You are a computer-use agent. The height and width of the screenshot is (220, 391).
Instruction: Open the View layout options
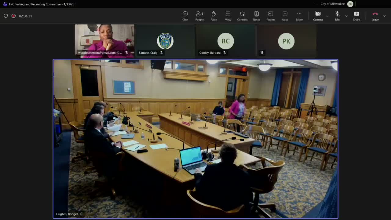coord(228,16)
